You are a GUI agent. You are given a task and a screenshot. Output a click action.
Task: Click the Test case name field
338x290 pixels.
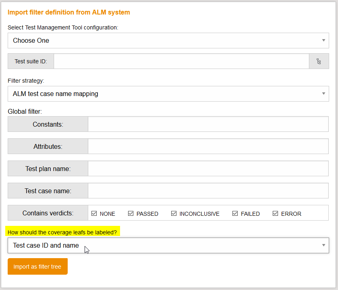(208, 191)
